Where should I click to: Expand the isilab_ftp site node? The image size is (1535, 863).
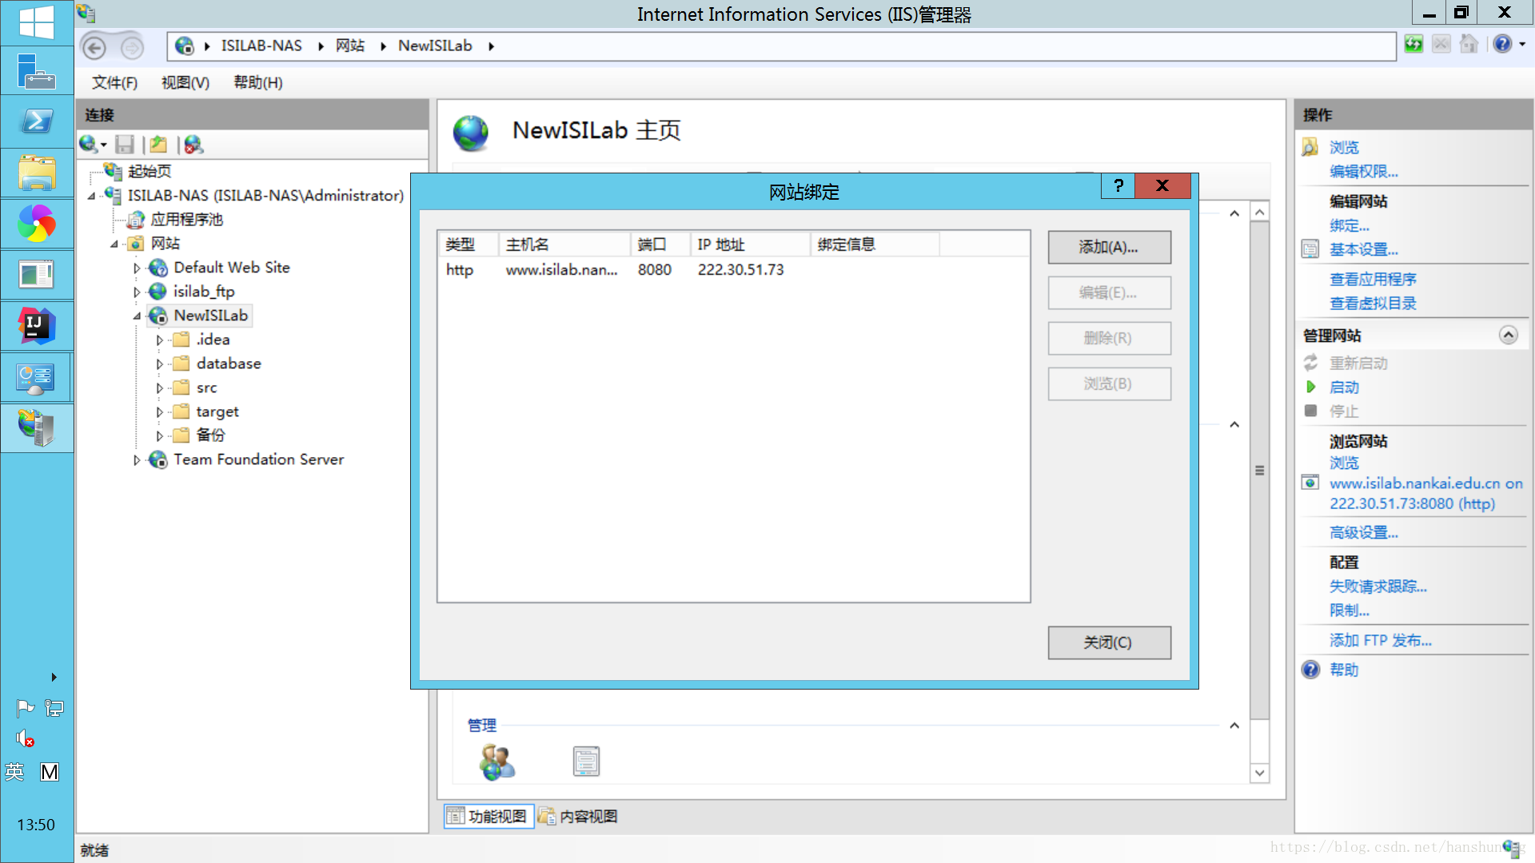click(x=137, y=292)
